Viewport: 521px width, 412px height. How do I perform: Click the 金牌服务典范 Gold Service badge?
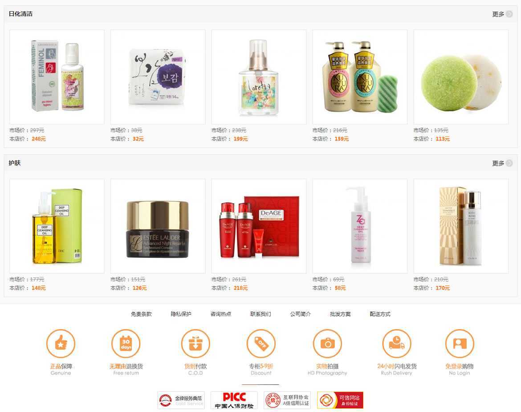click(181, 400)
